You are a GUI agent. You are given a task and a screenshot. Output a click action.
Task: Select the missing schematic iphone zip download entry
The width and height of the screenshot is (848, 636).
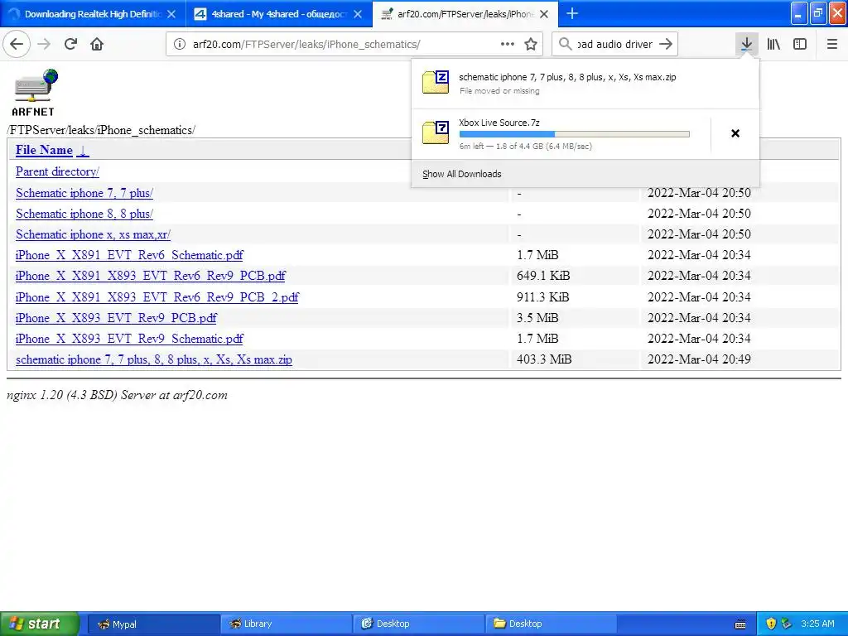coord(585,84)
